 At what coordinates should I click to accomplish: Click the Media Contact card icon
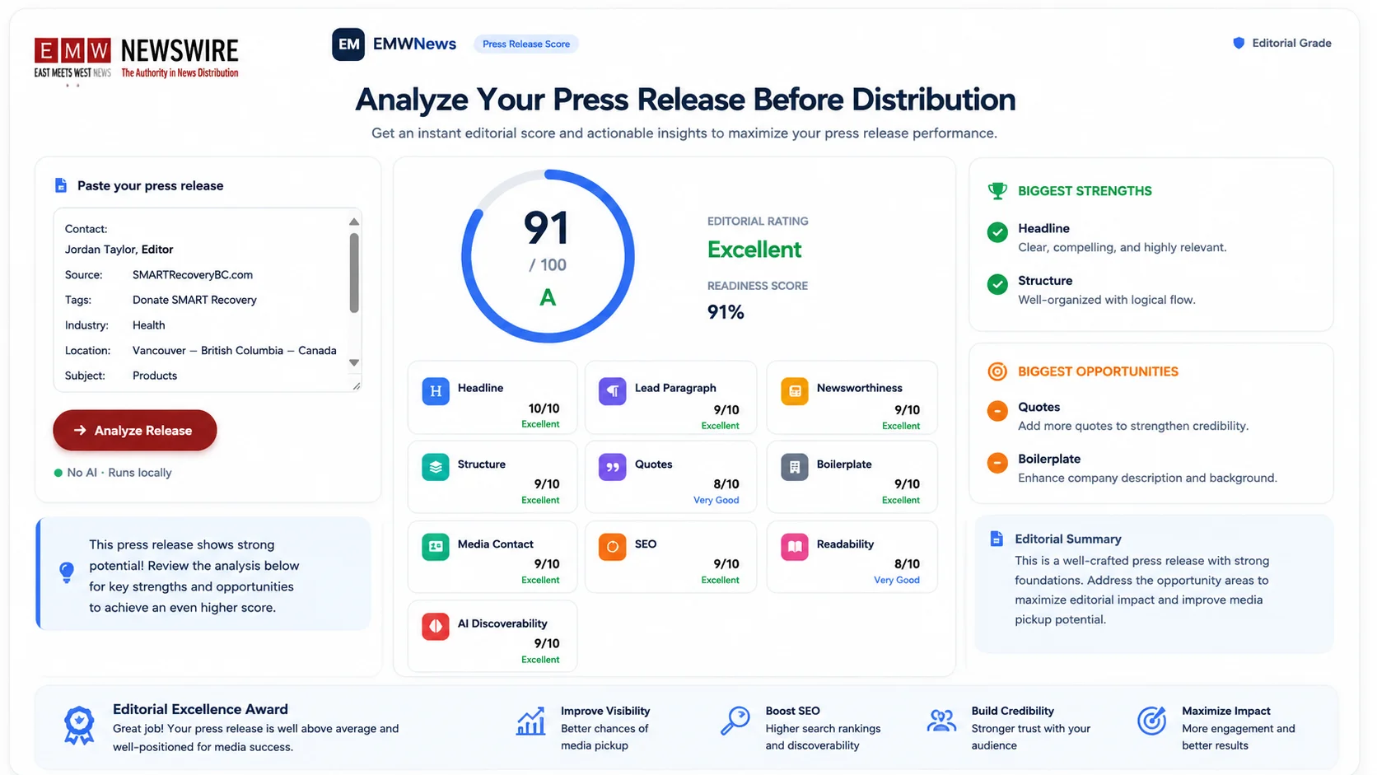click(x=436, y=546)
